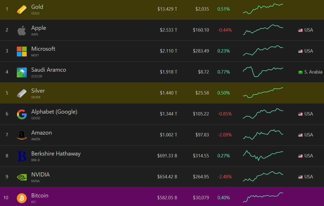The width and height of the screenshot is (324, 206).
Task: Click the S. Arabia country label
Action: click(313, 72)
